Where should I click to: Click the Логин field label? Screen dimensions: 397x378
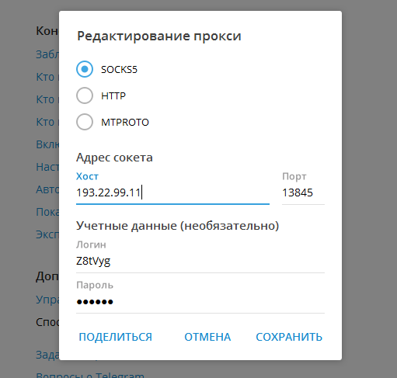click(91, 244)
